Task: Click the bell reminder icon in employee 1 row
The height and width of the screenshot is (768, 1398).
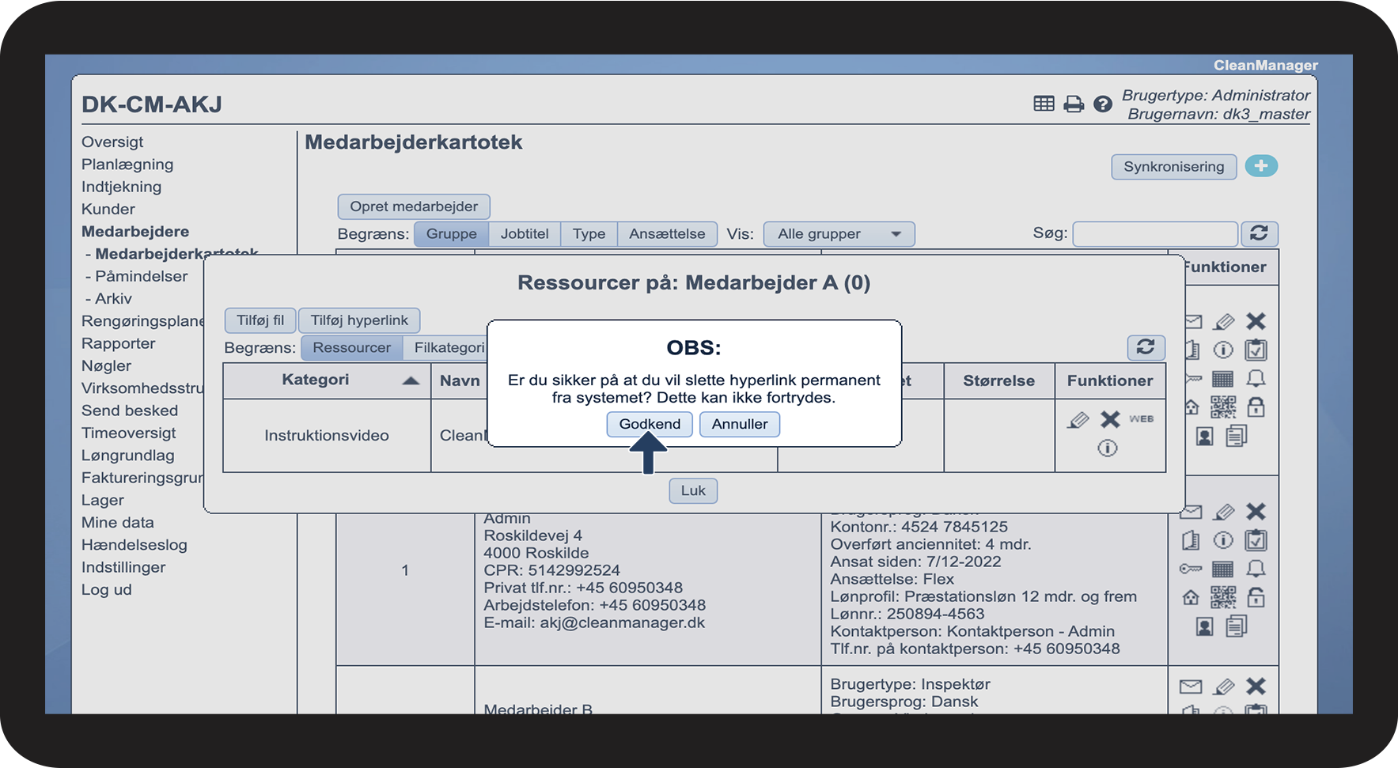Action: [x=1256, y=569]
